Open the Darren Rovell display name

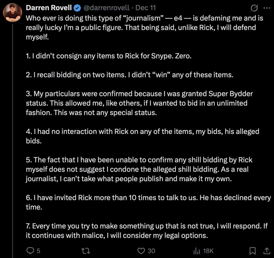click(x=49, y=8)
